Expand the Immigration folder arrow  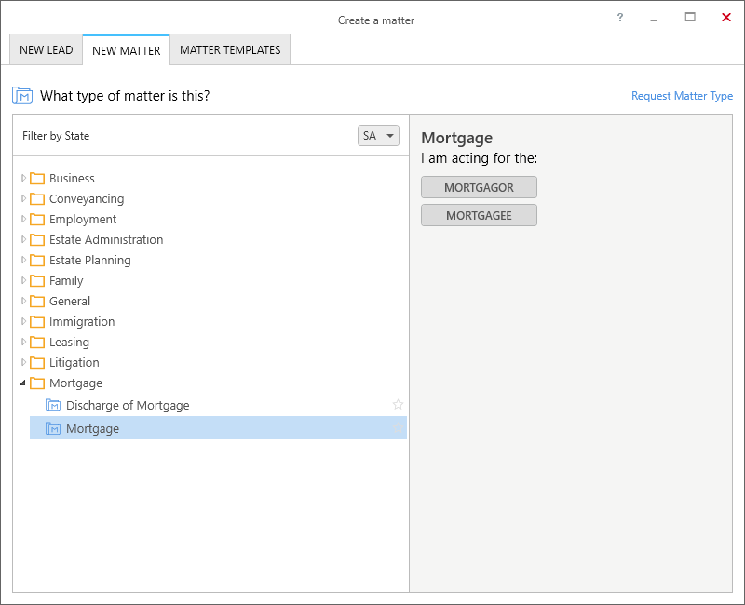point(23,321)
